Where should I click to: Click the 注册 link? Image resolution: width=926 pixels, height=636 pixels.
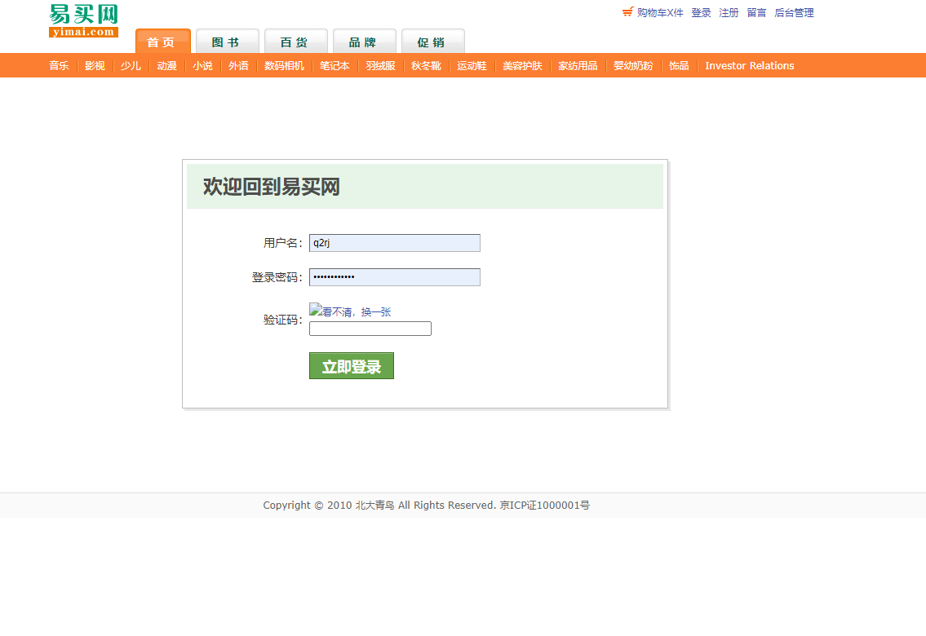[729, 12]
